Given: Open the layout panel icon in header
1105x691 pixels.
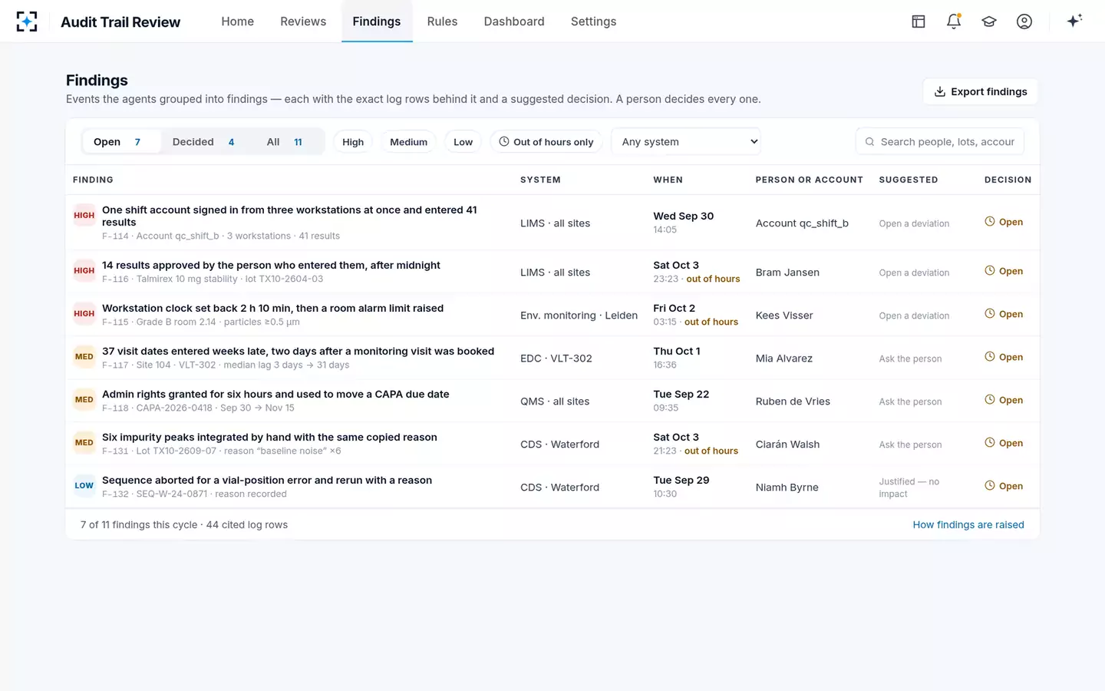Looking at the screenshot, I should [x=919, y=21].
